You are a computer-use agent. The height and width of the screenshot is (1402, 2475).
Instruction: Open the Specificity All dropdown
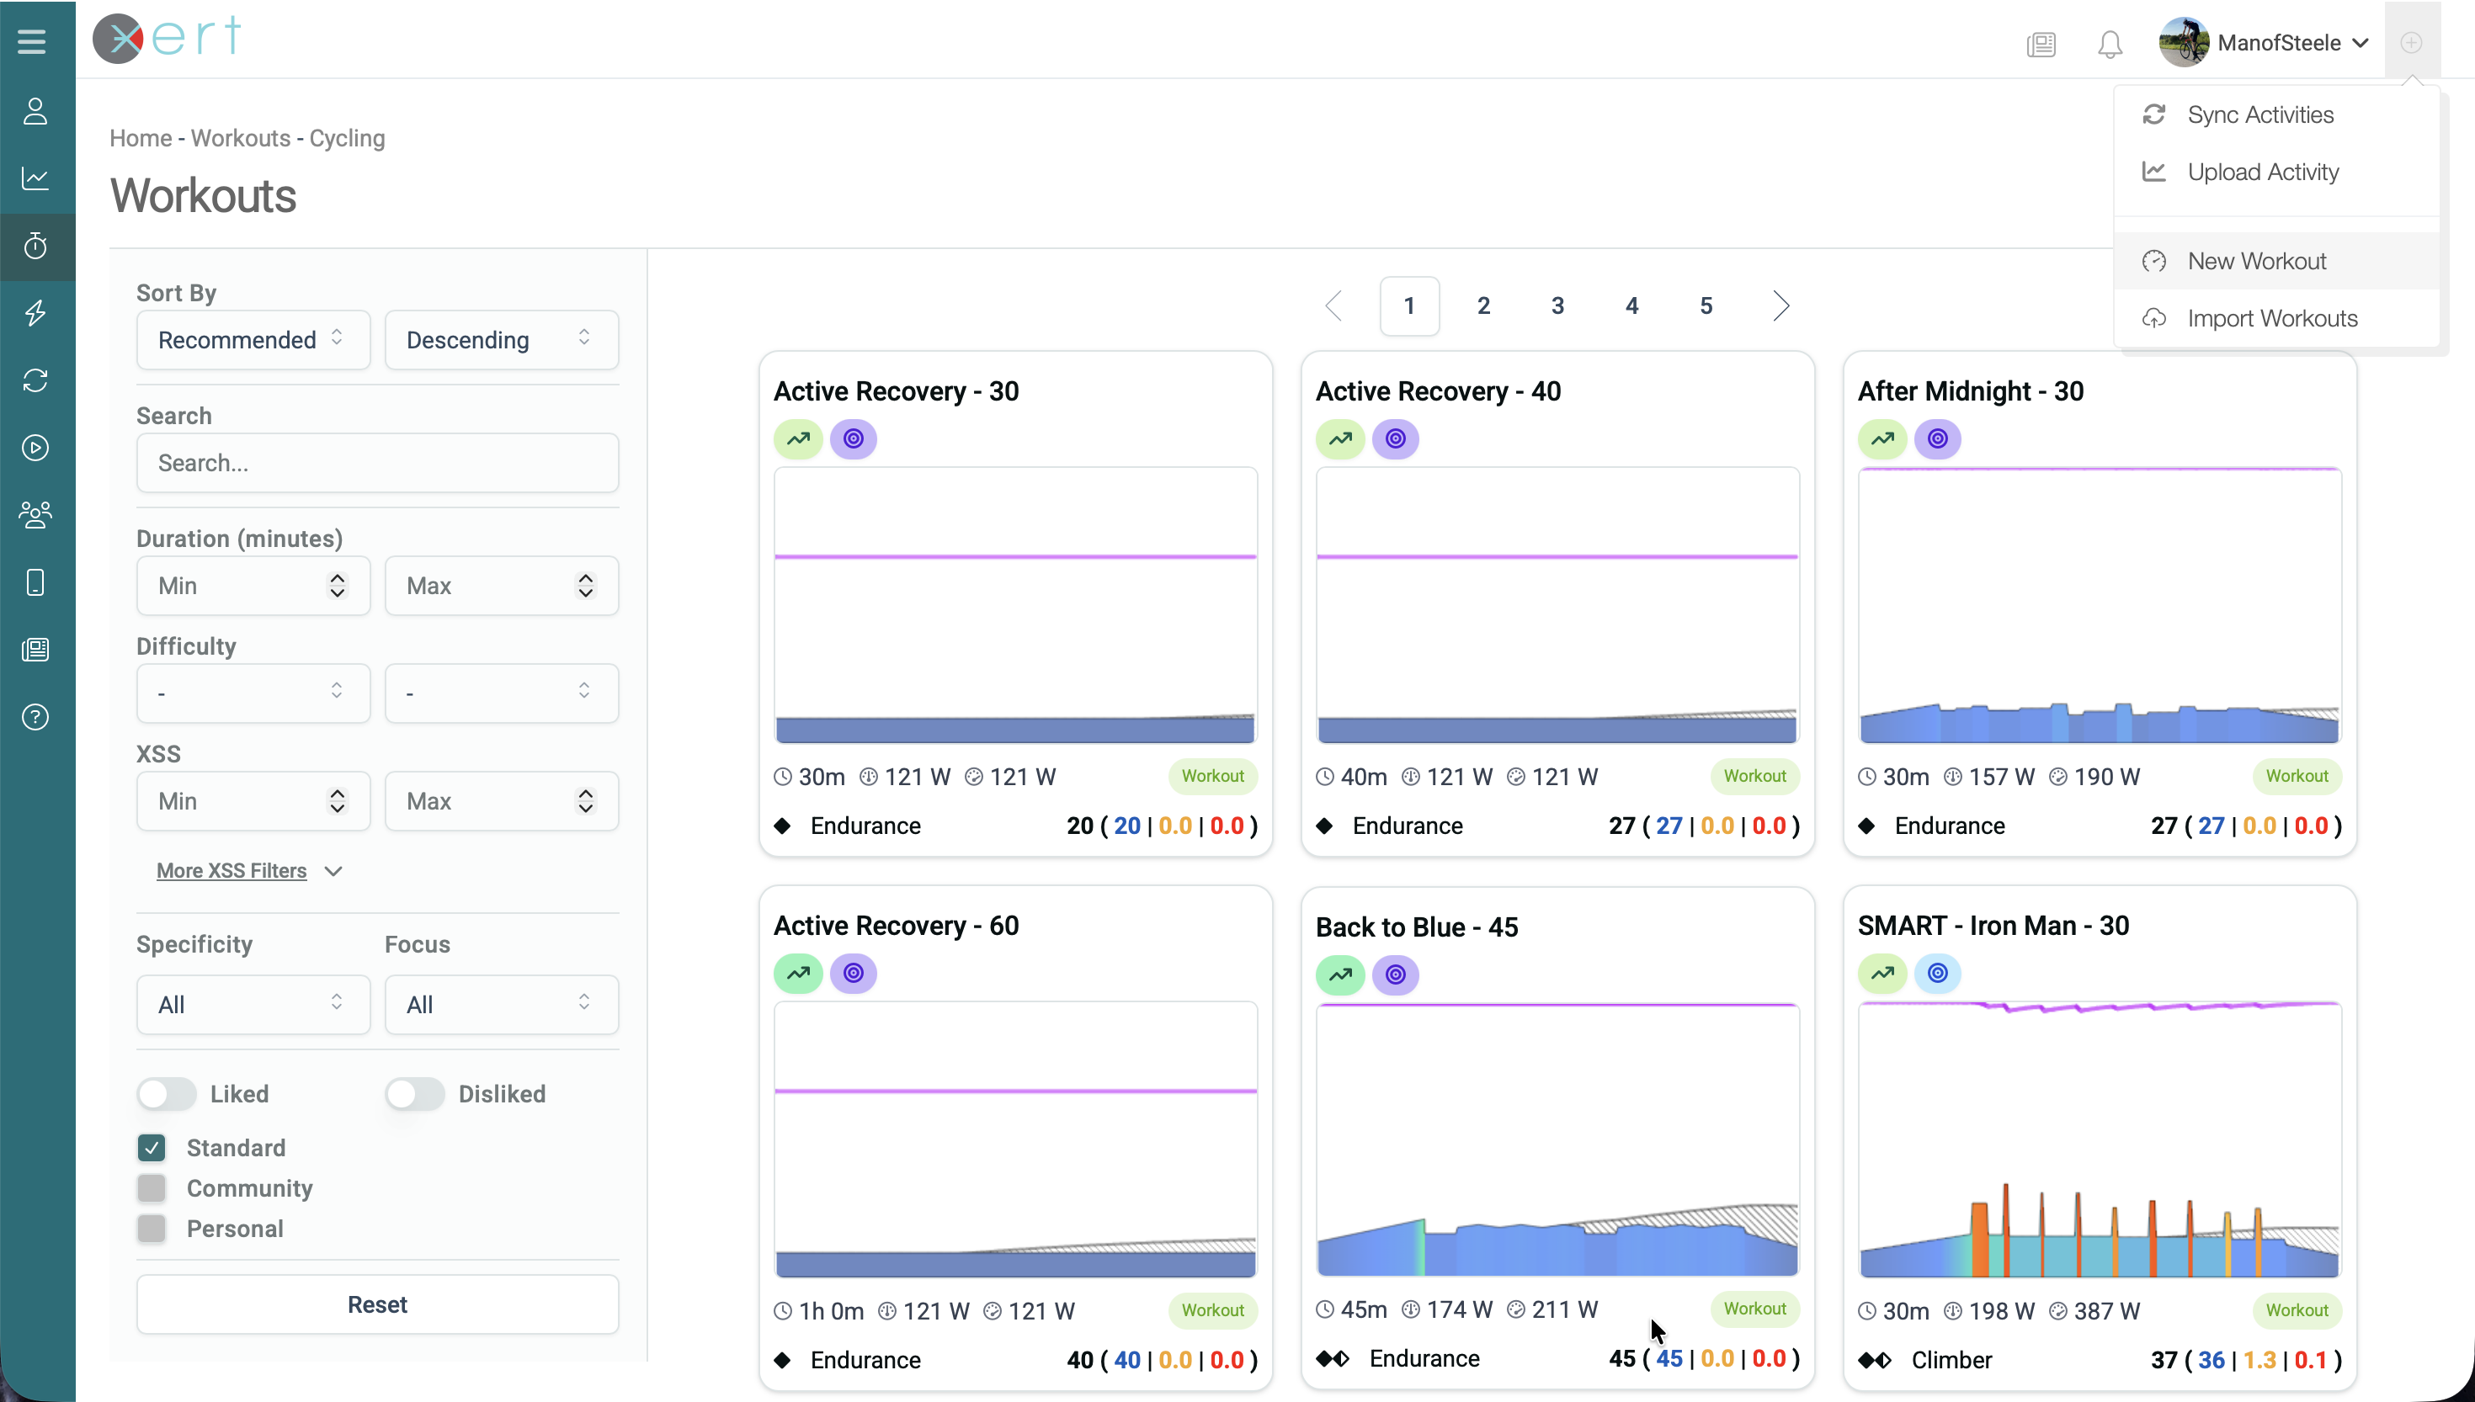(253, 1004)
